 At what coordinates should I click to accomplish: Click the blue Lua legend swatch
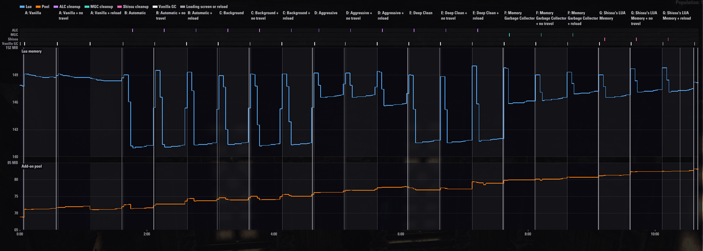[x=23, y=6]
